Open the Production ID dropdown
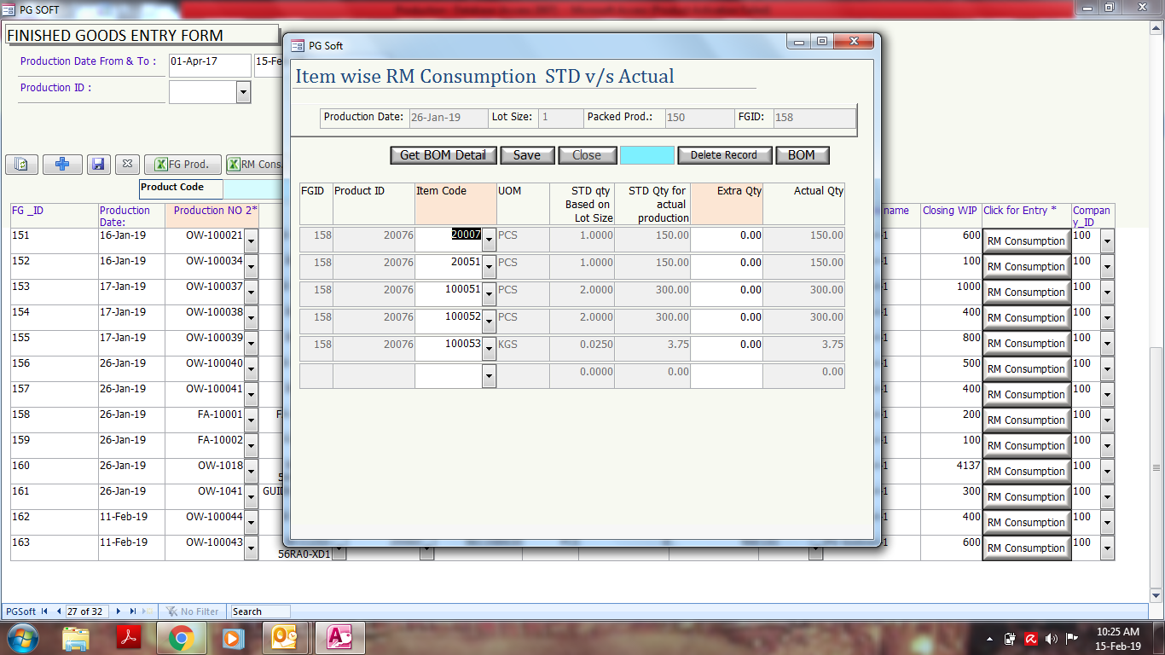Screen dimensions: 1165x655 coord(243,92)
